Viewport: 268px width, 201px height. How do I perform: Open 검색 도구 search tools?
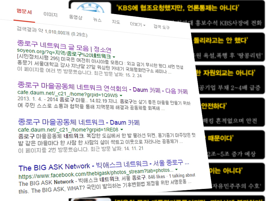click(161, 27)
